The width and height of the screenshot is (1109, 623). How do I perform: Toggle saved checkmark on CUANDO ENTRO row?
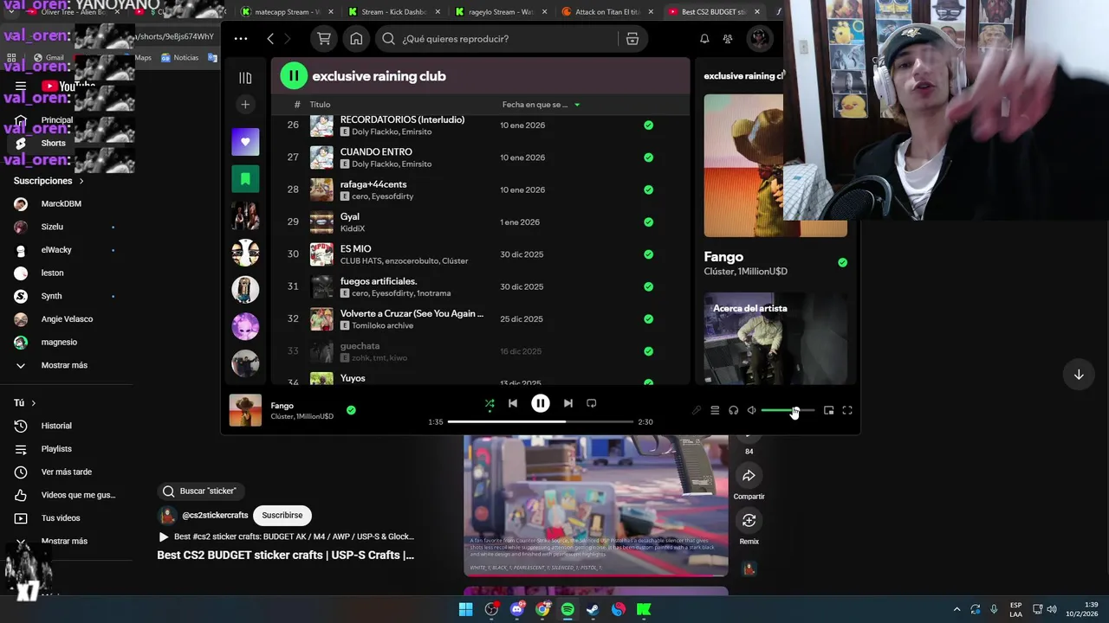(x=648, y=157)
